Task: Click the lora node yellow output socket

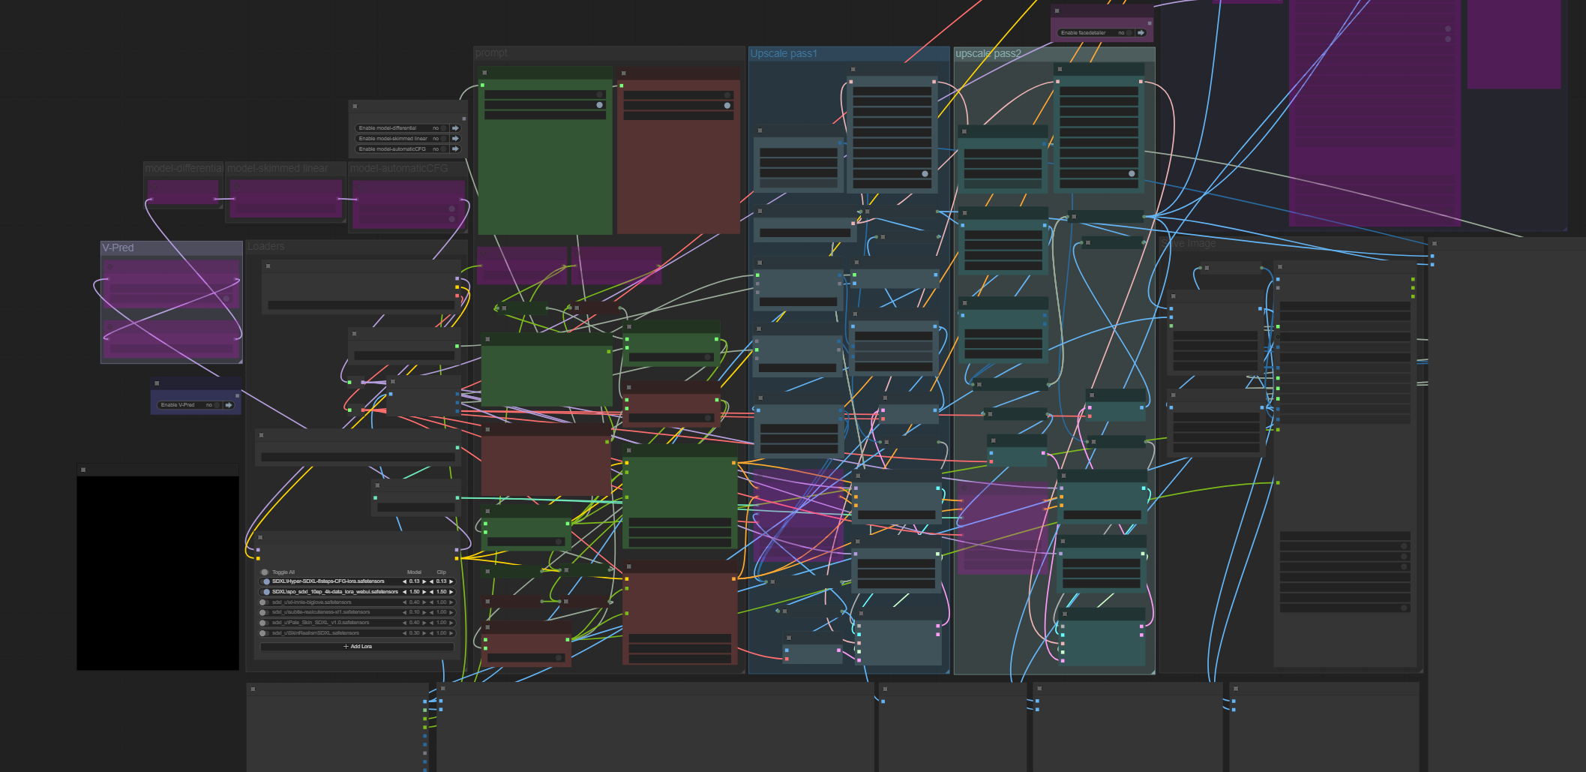Action: click(x=457, y=558)
